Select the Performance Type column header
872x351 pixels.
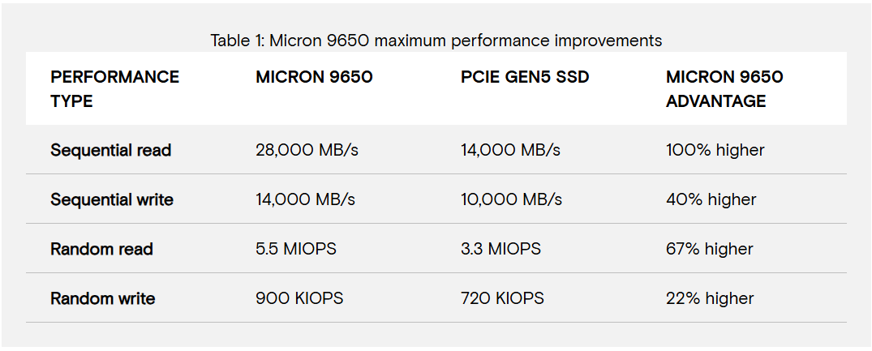coord(114,89)
